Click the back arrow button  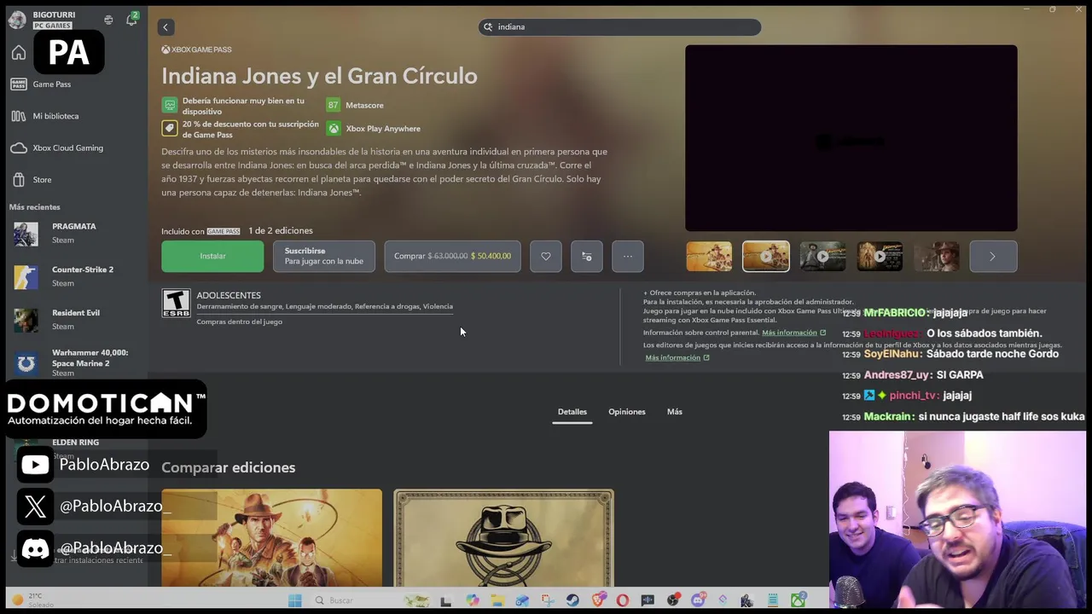pos(166,27)
